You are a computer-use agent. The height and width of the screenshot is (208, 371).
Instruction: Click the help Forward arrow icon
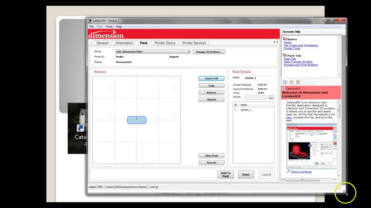click(291, 82)
